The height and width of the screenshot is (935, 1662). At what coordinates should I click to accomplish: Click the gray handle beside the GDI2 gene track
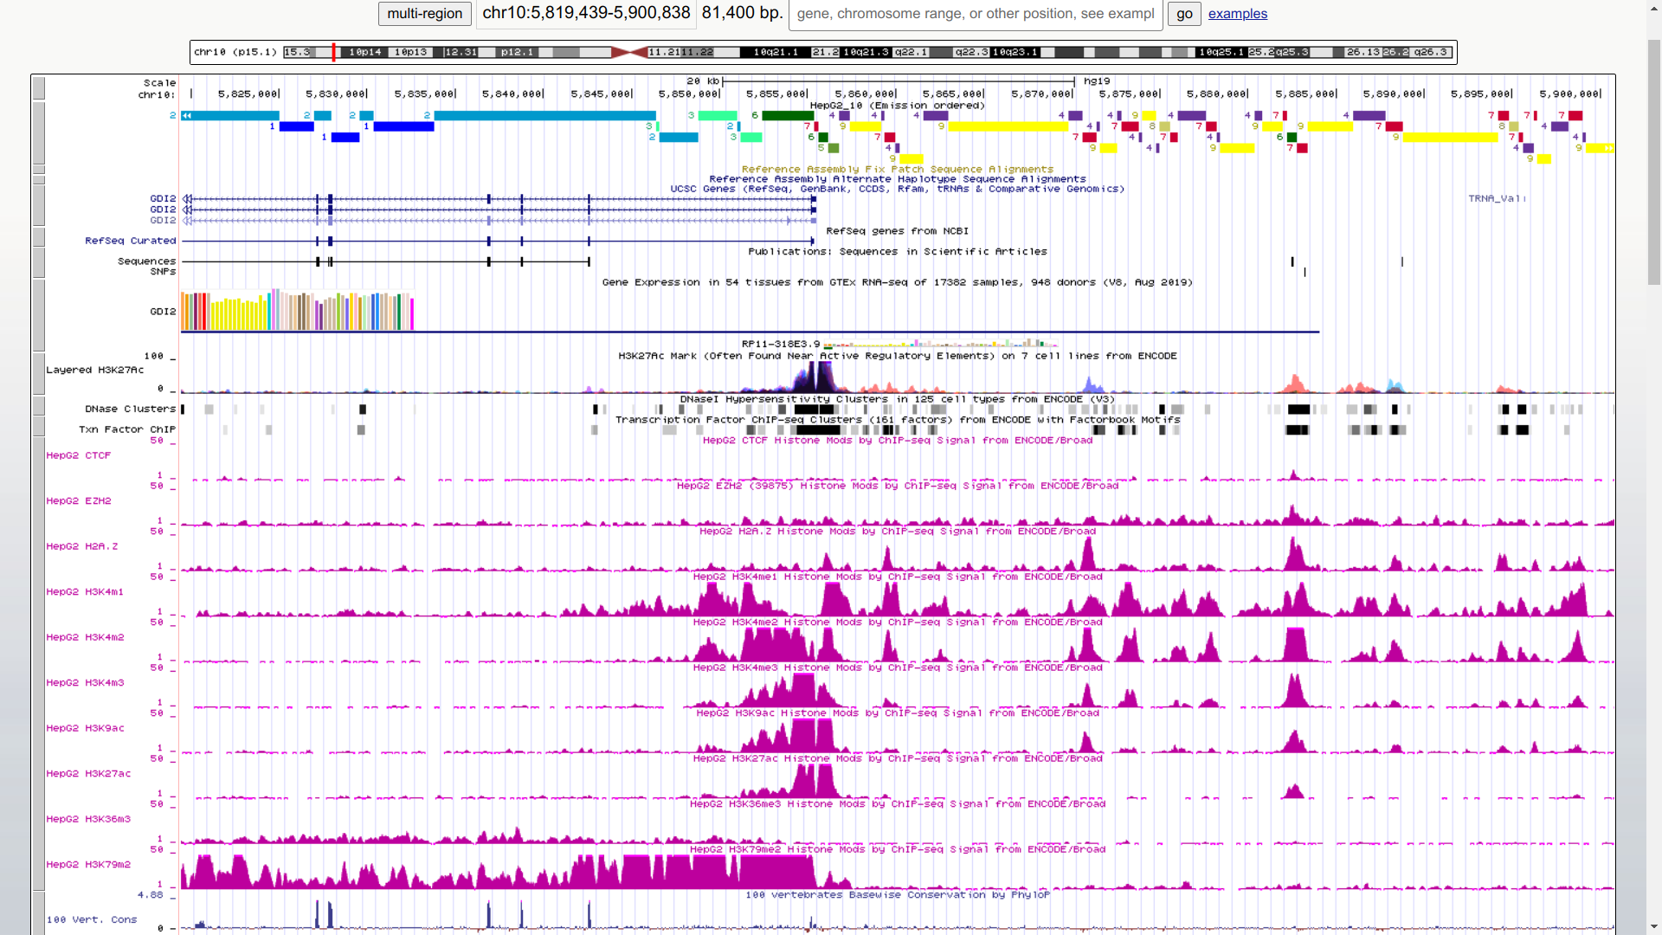[x=38, y=205]
